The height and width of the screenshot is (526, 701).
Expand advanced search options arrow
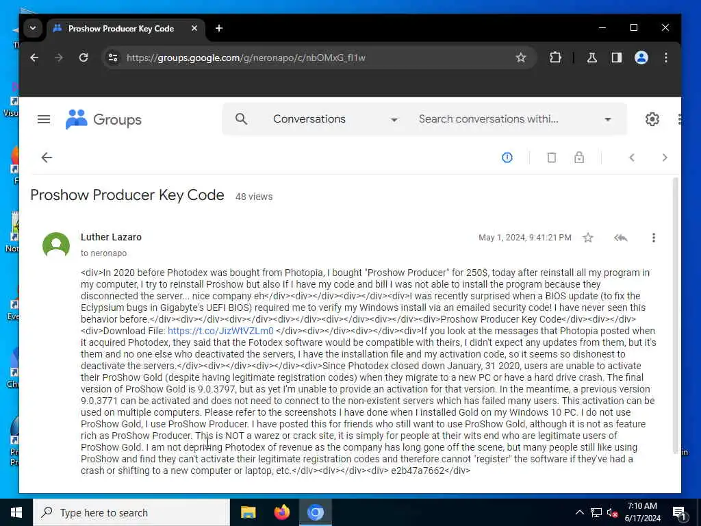coord(608,119)
